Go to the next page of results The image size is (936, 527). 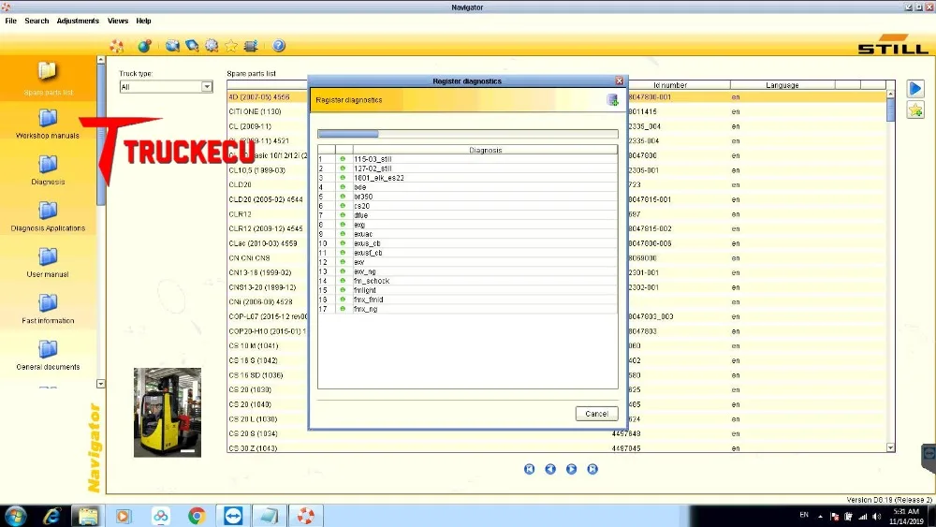click(571, 469)
